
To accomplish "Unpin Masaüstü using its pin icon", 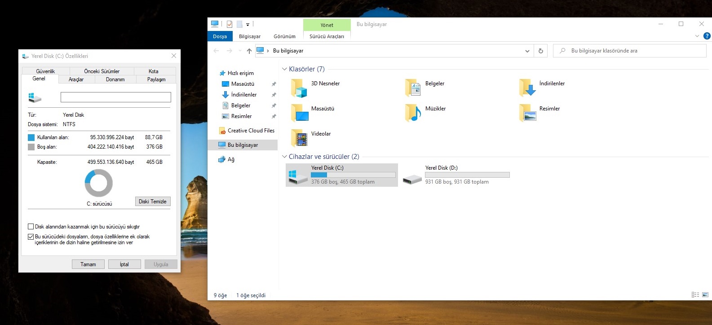I will 274,84.
